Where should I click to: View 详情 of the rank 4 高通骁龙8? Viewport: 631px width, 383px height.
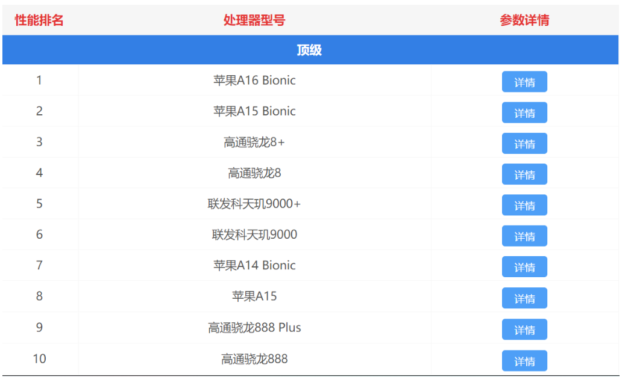point(524,174)
